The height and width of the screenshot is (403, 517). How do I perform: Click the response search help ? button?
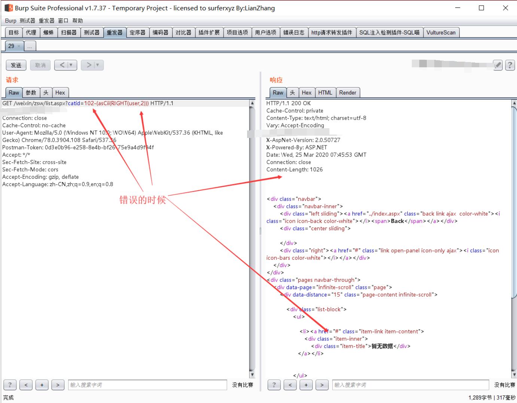pyautogui.click(x=274, y=385)
